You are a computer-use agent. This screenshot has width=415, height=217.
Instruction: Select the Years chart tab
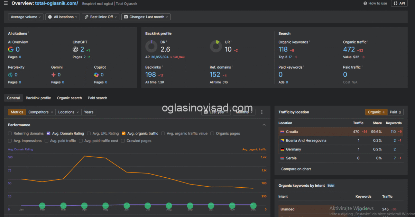(89, 112)
